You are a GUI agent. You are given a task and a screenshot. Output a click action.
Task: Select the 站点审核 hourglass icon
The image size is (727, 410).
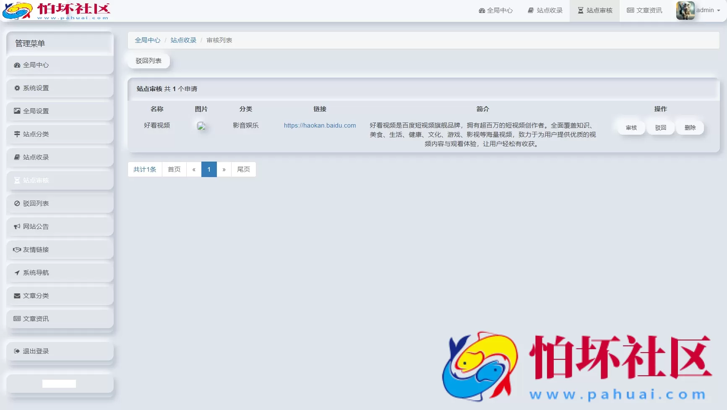pos(17,180)
